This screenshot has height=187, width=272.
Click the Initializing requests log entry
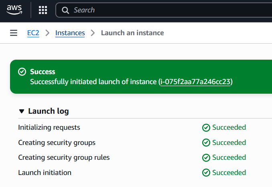click(49, 128)
